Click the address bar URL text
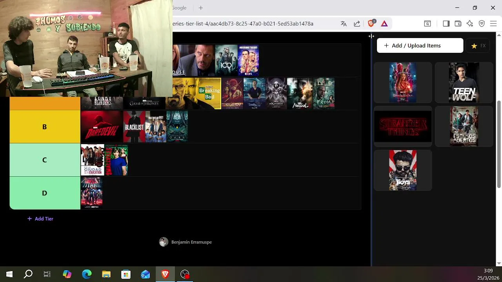Screen dimensions: 502x282 coord(243,23)
